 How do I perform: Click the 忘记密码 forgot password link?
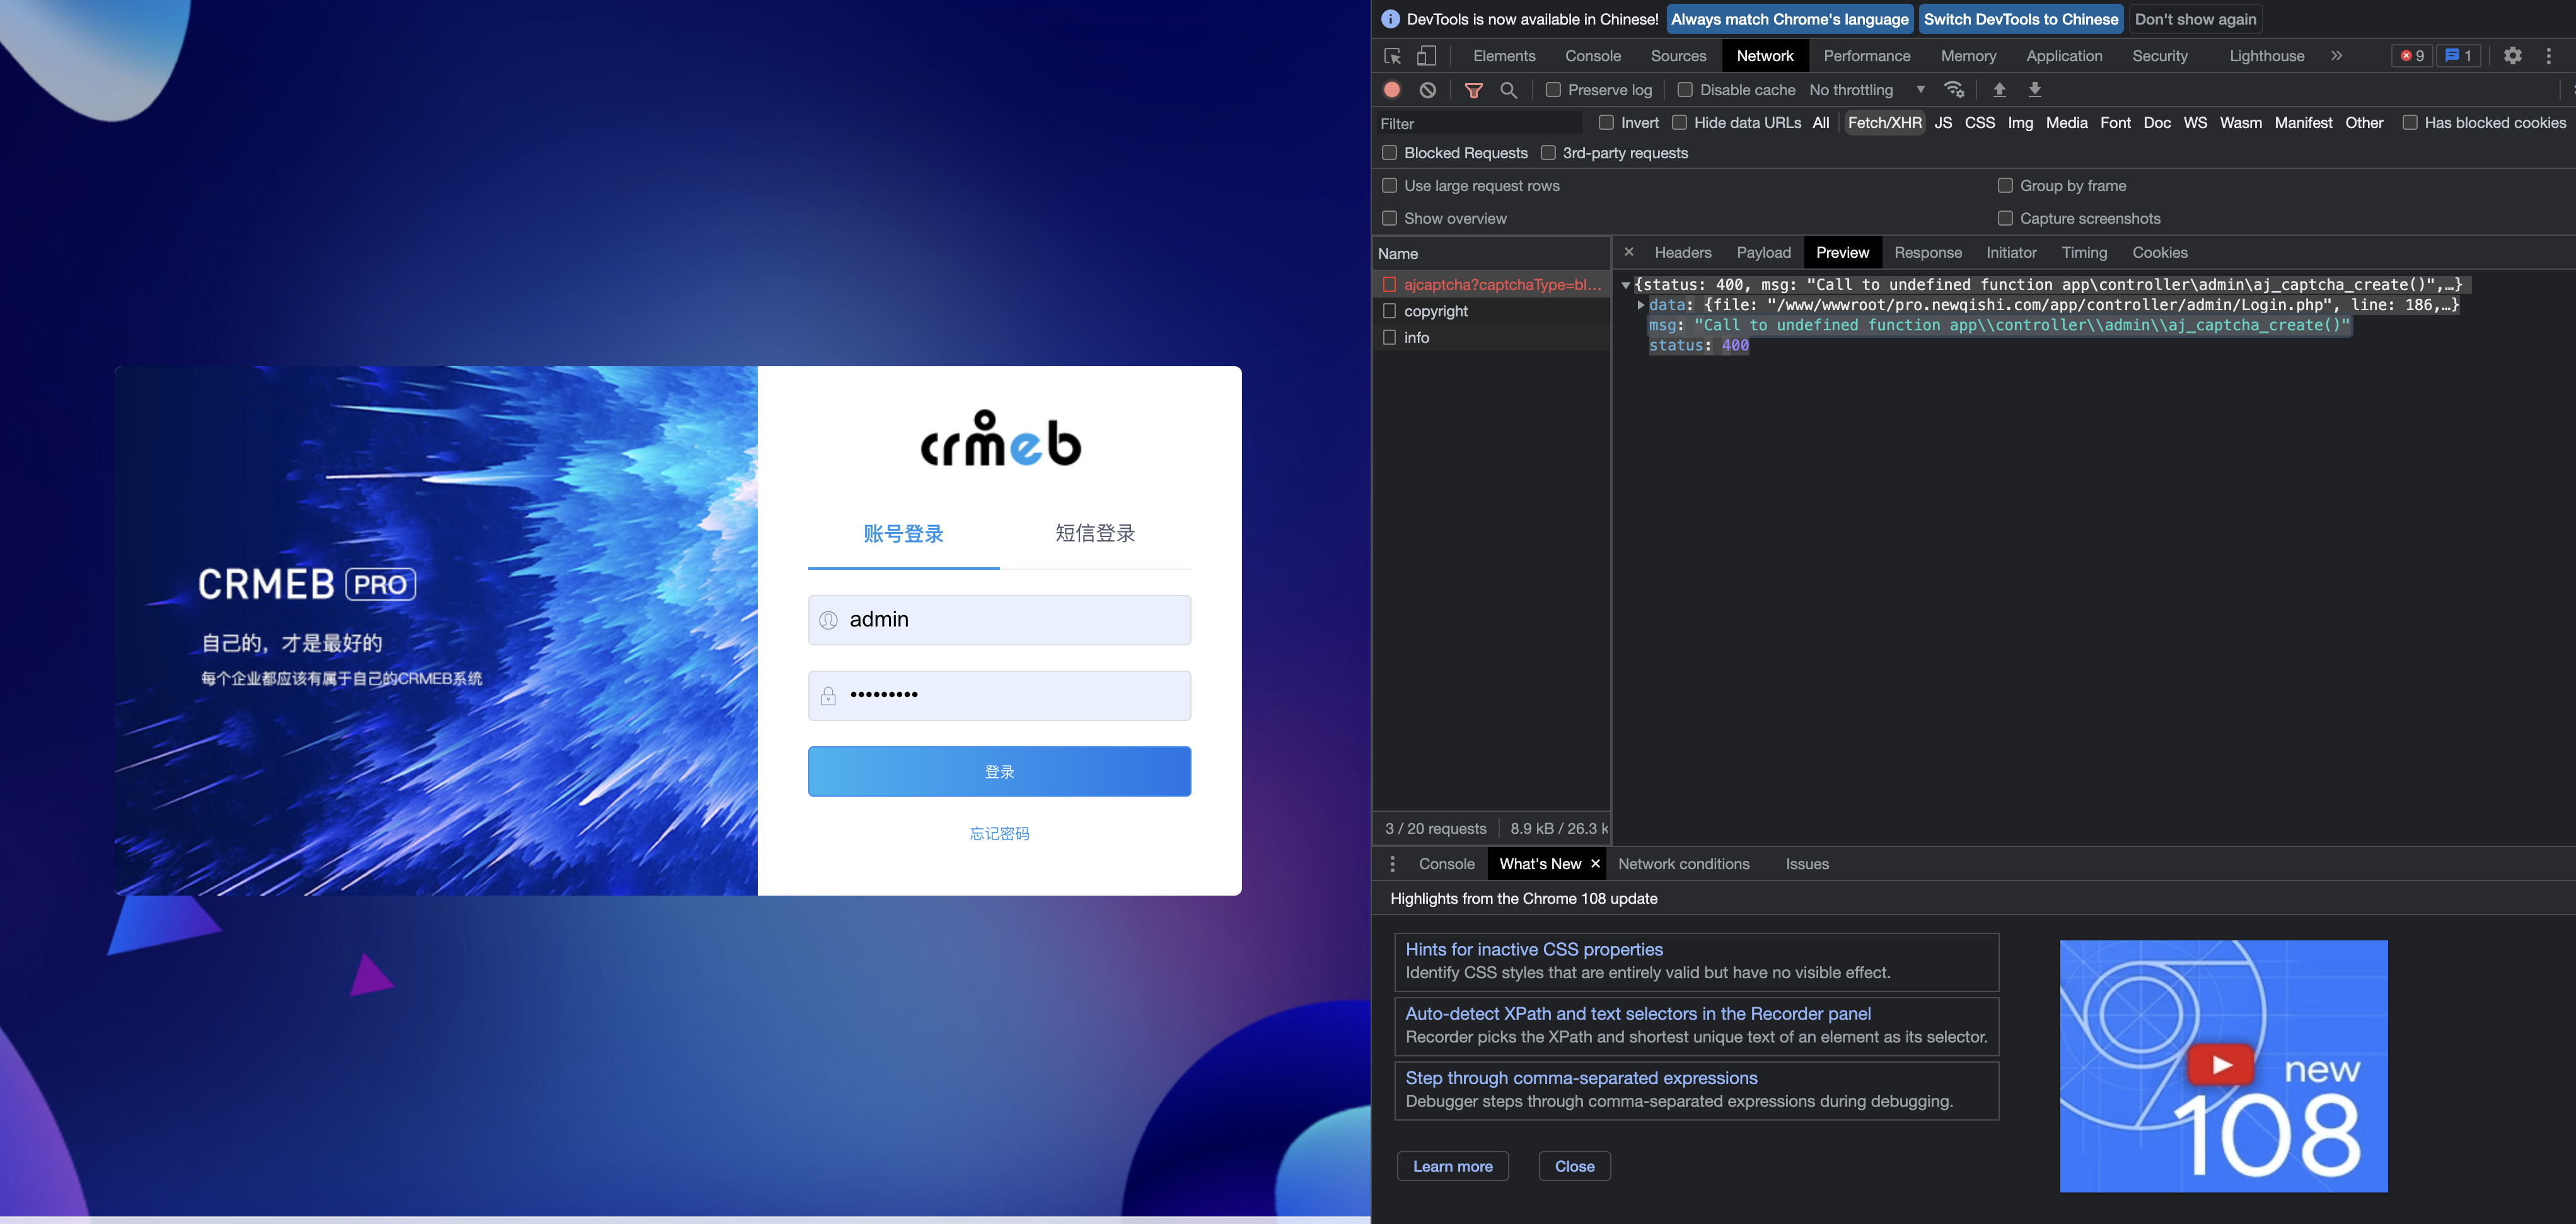[x=999, y=833]
